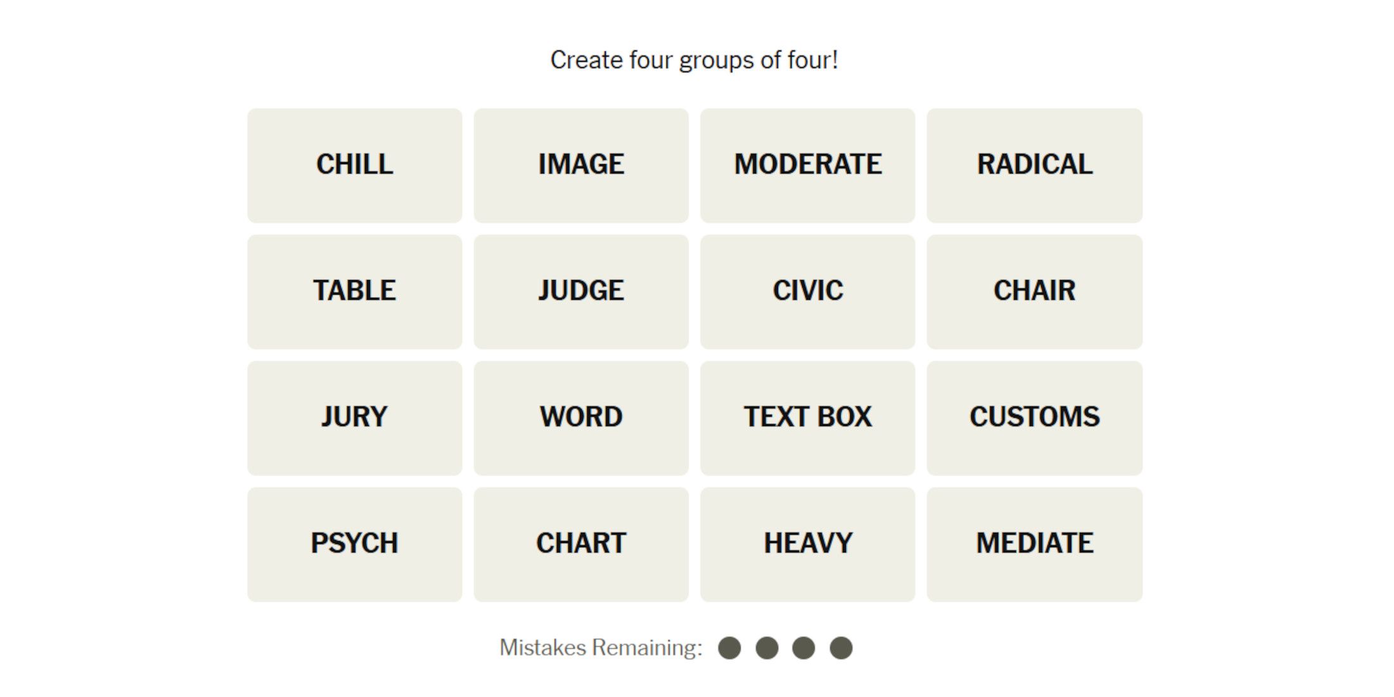Tap the JUDGE tile
Screen dimensions: 1394x697
(x=581, y=291)
